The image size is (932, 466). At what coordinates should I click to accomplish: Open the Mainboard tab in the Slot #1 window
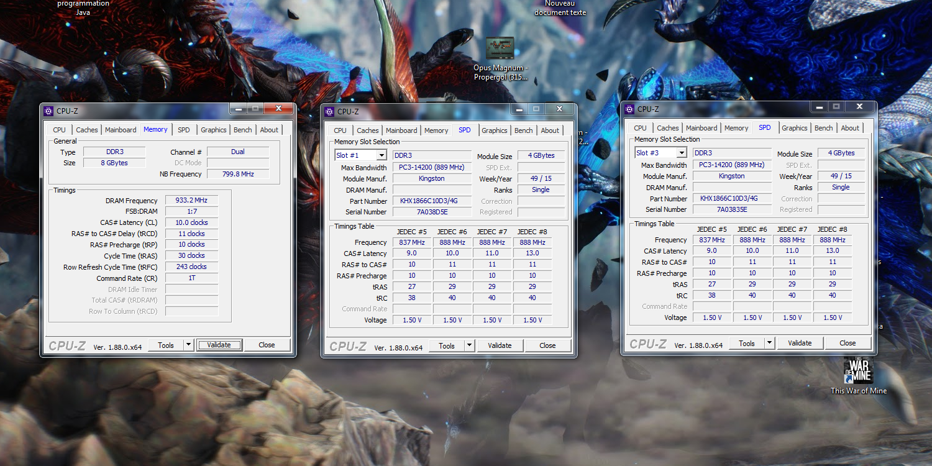click(x=401, y=130)
